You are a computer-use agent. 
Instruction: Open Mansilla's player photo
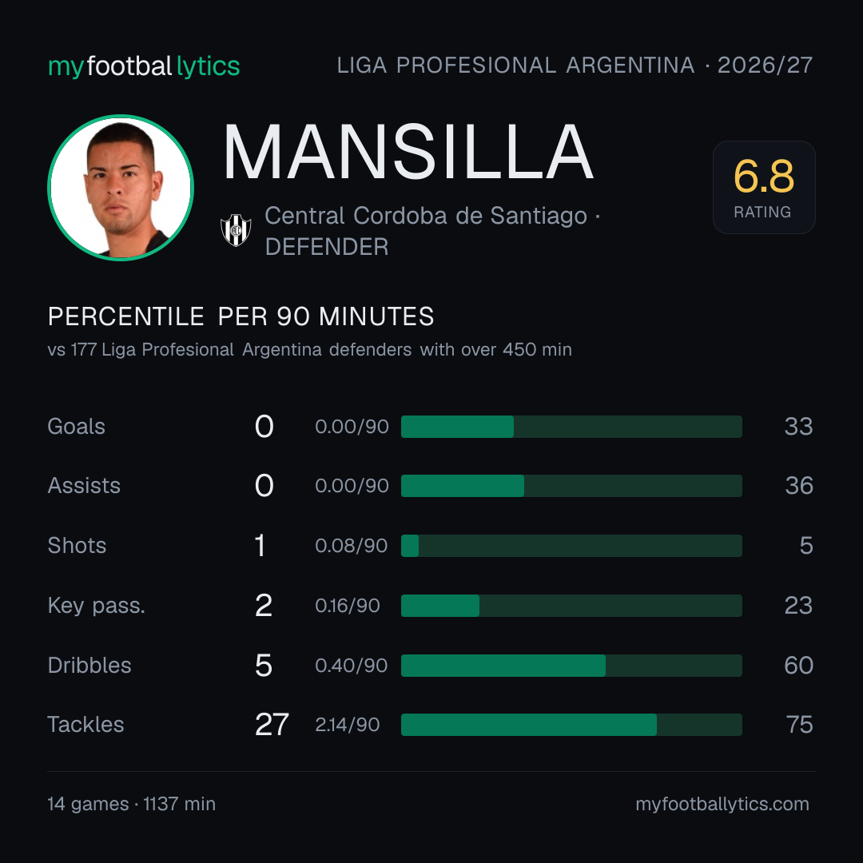click(x=121, y=188)
